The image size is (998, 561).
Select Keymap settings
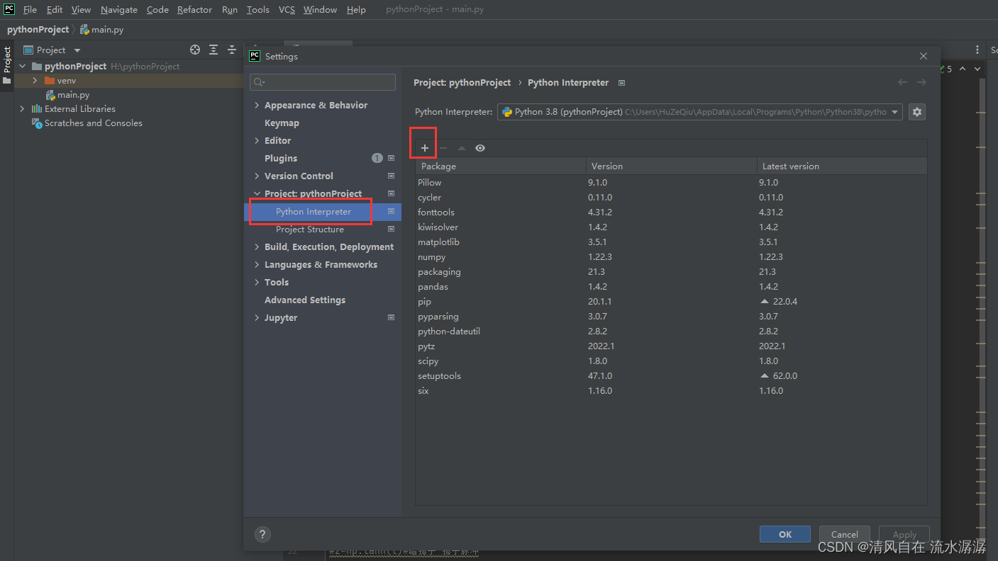click(282, 123)
